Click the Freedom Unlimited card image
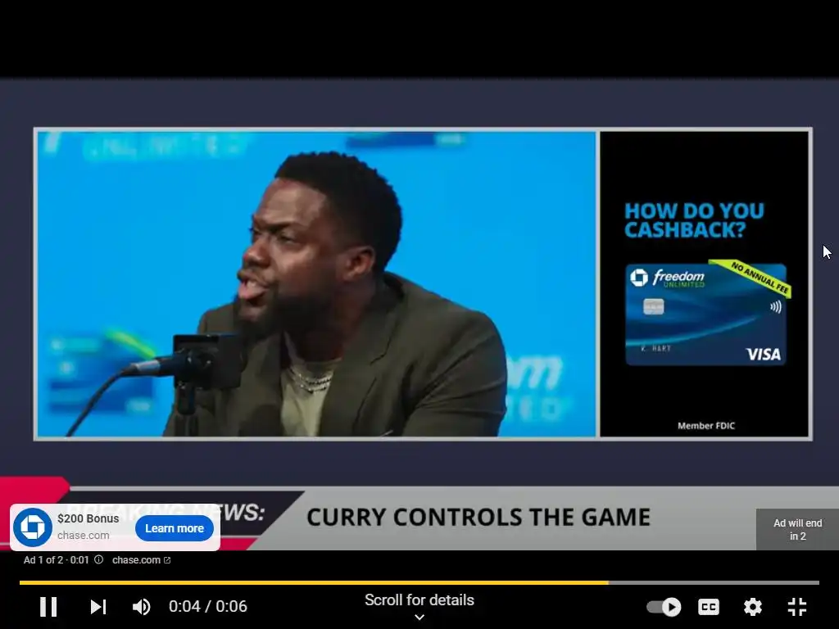The width and height of the screenshot is (839, 629). click(706, 314)
